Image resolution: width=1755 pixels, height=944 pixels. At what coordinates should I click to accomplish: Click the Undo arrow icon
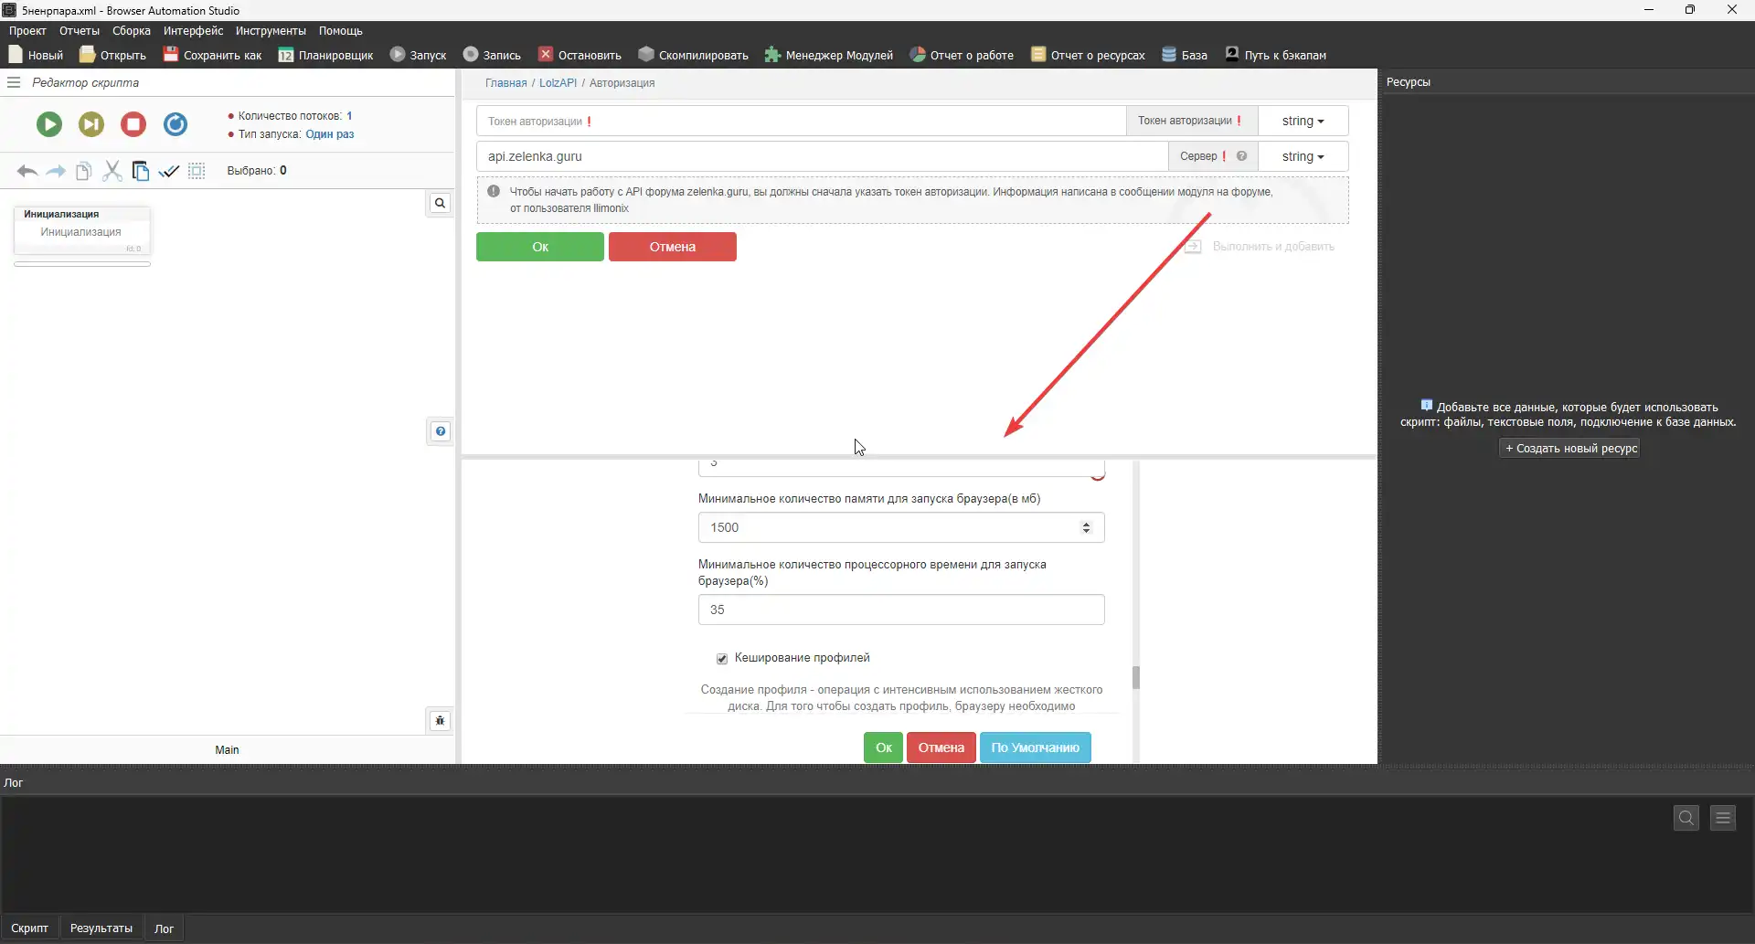coord(27,171)
